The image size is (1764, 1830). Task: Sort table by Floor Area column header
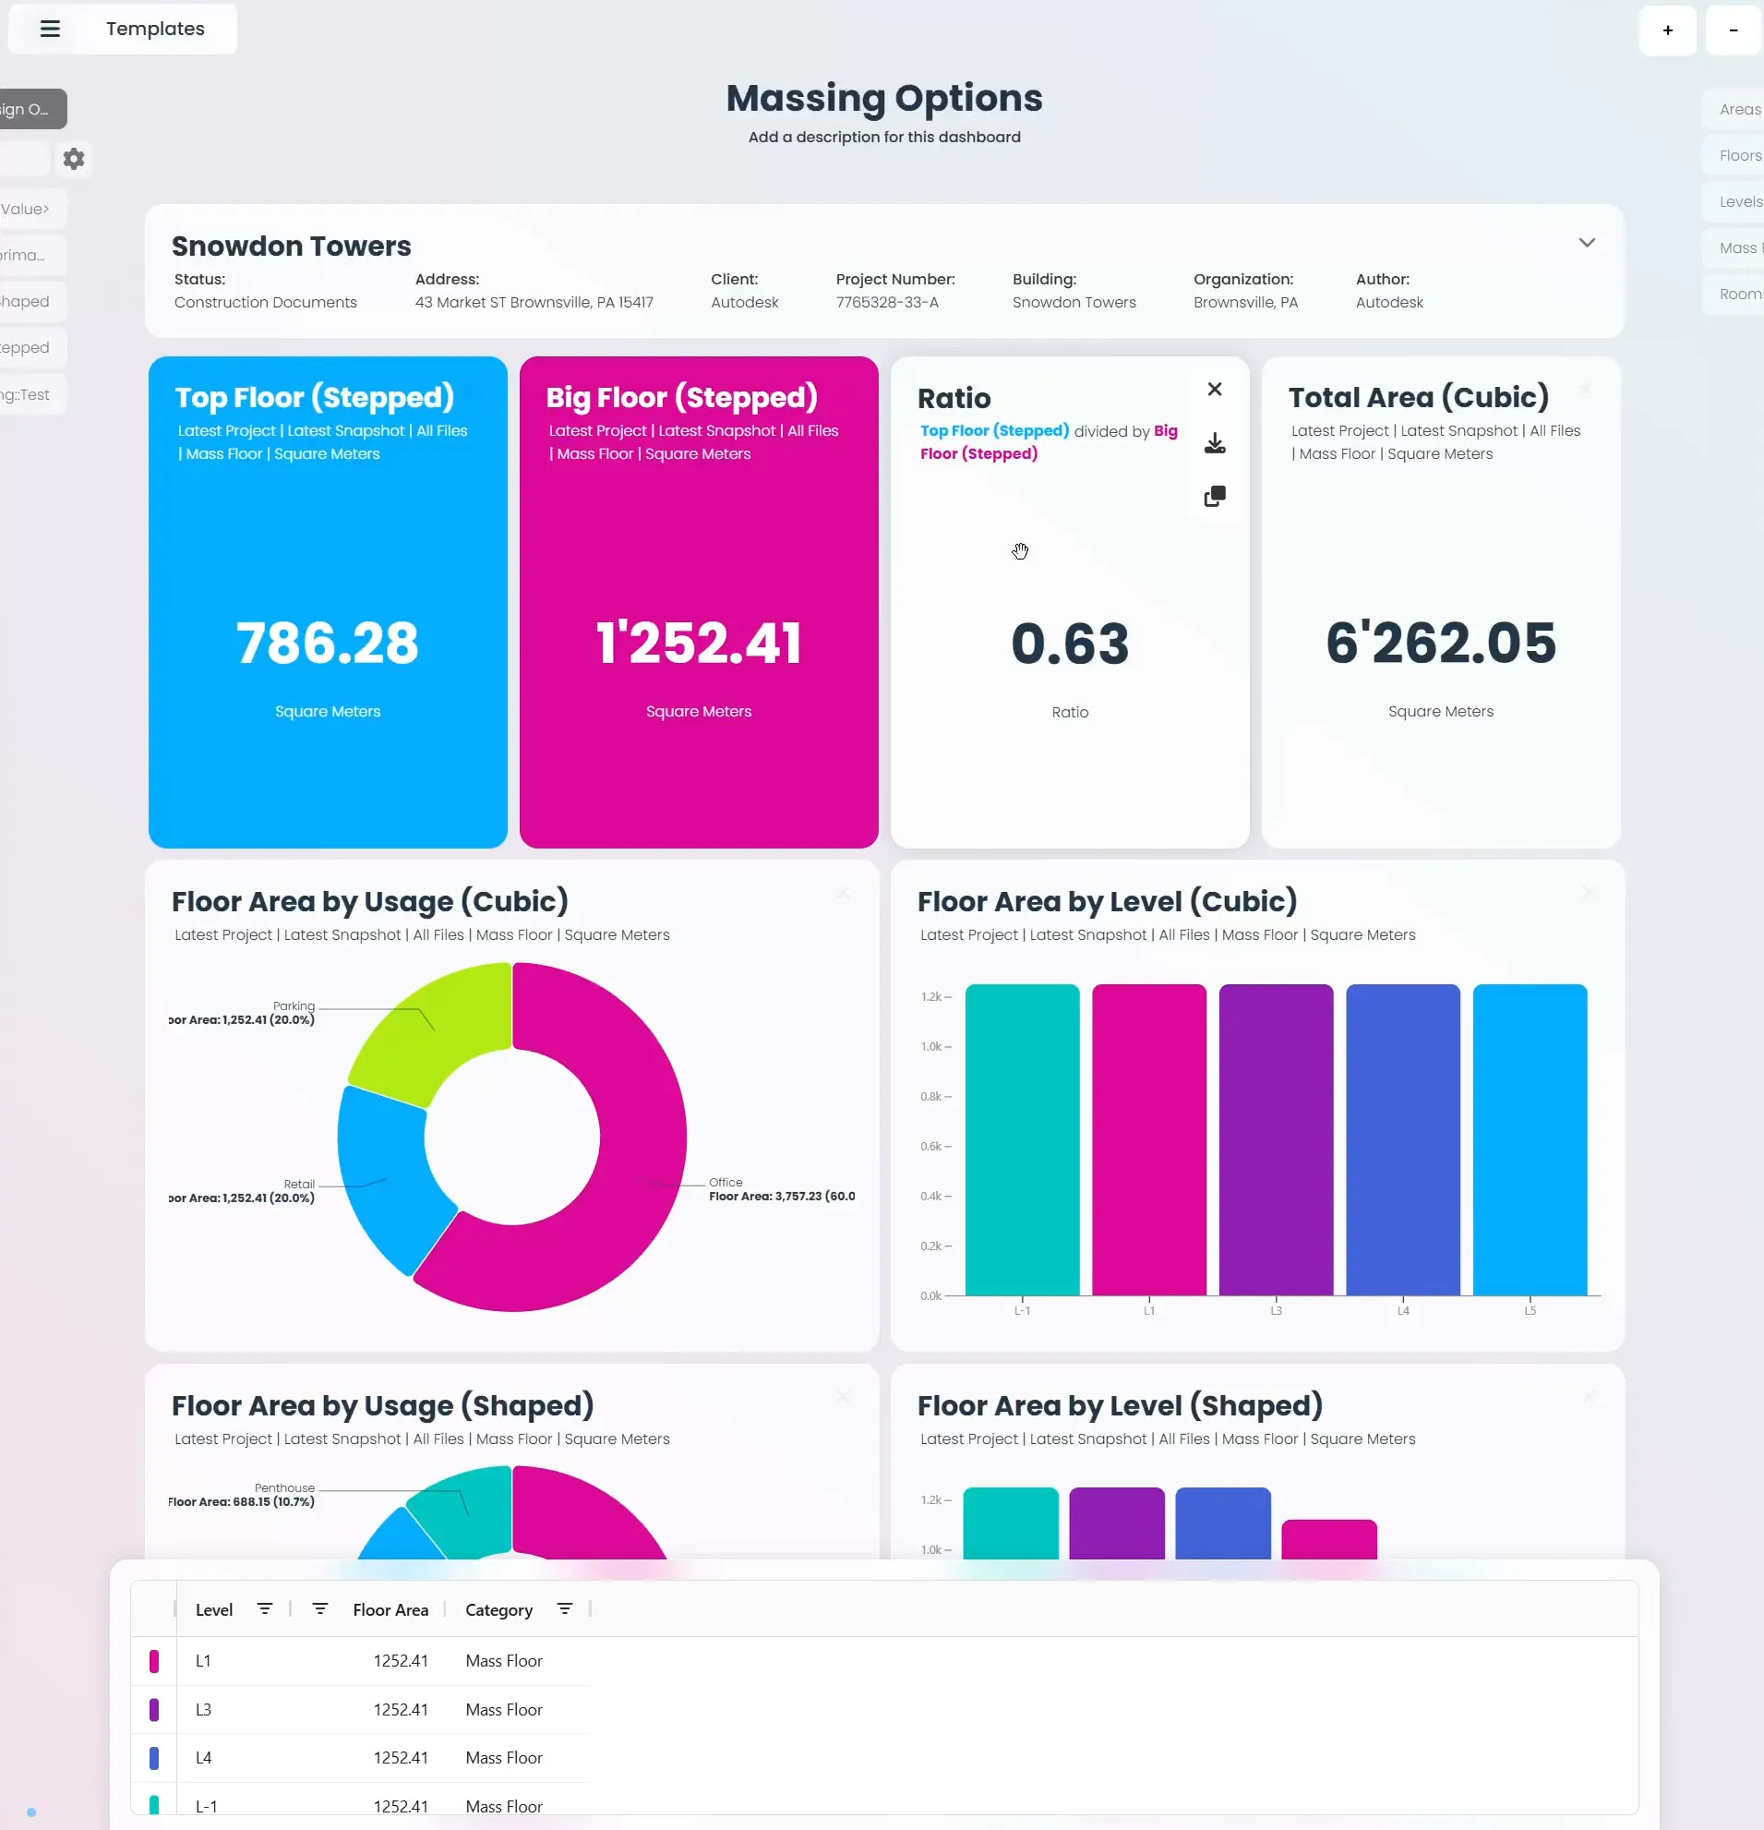click(x=390, y=1609)
